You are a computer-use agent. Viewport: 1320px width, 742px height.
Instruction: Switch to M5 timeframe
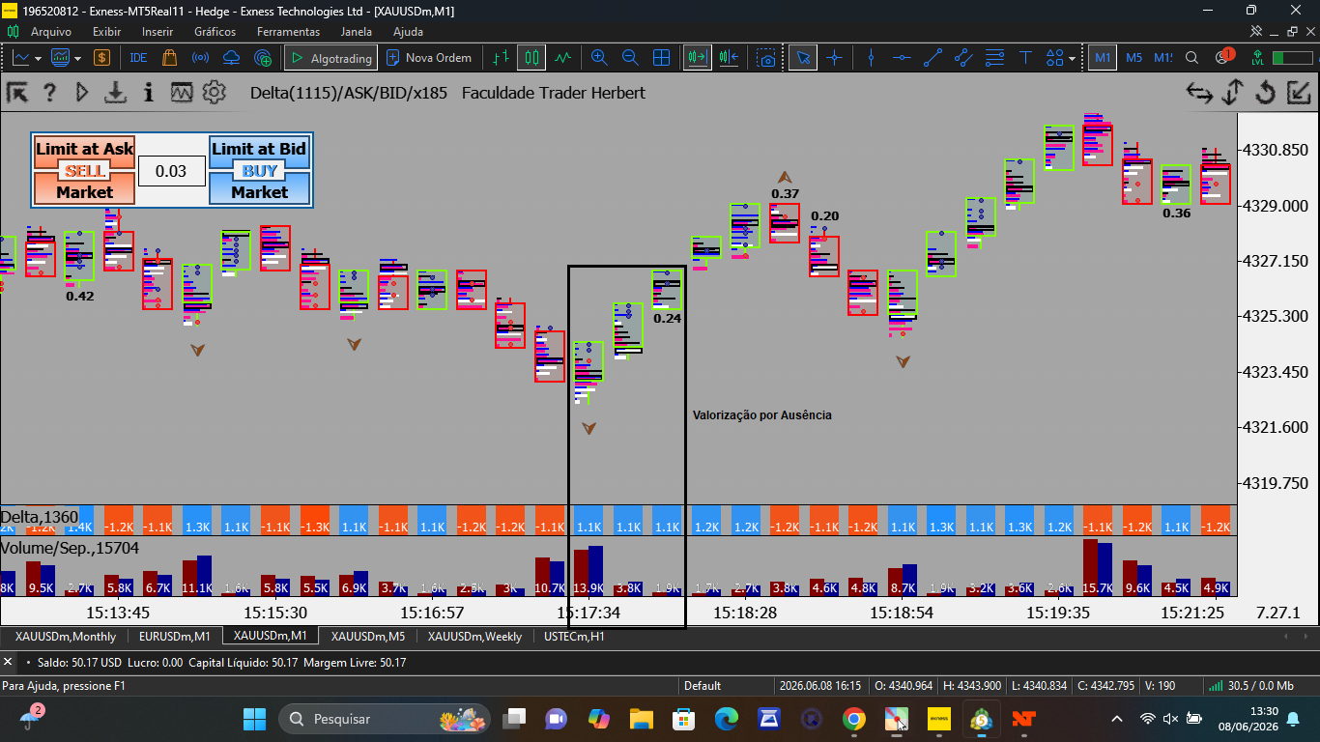coord(1133,58)
